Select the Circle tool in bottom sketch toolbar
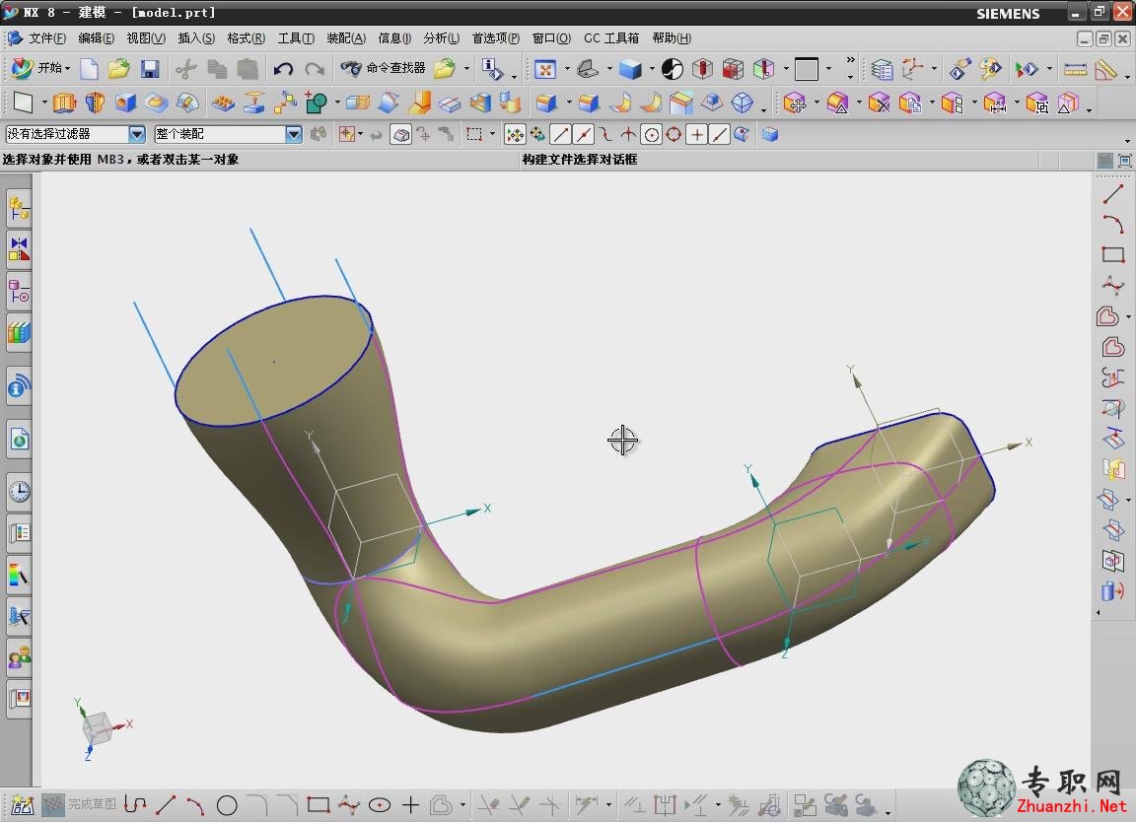This screenshot has height=822, width=1136. tap(227, 804)
